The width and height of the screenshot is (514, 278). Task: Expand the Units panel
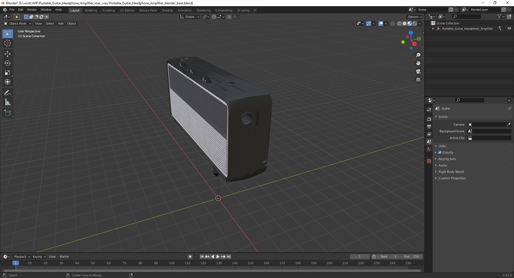[442, 146]
